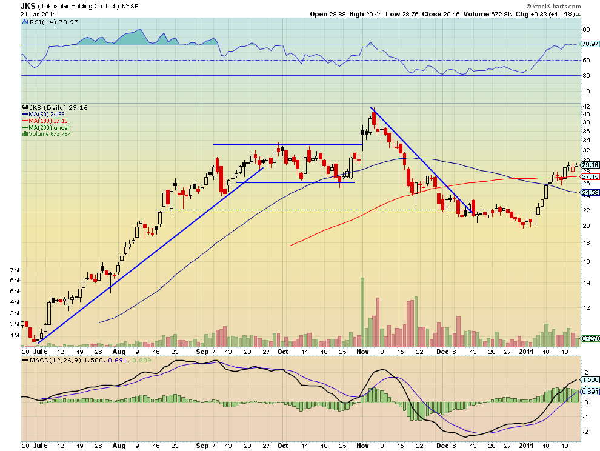The image size is (600, 451).
Task: Click the 90 label on RSI axis
Action: [586, 30]
